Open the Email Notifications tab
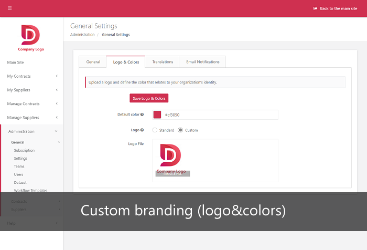 coord(203,62)
